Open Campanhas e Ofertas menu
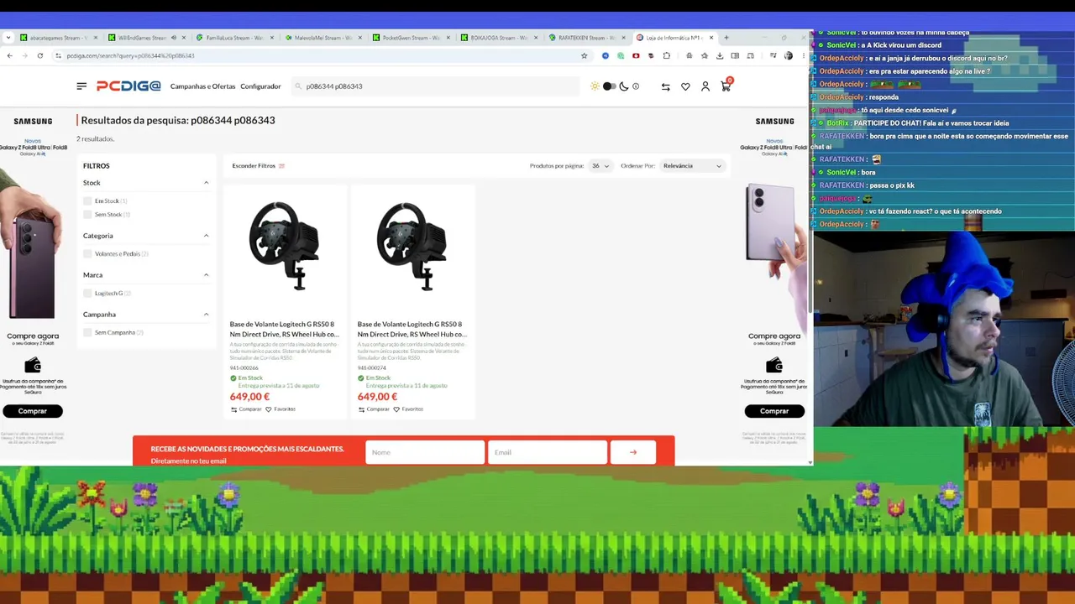Screen dimensions: 1075x604 202,86
